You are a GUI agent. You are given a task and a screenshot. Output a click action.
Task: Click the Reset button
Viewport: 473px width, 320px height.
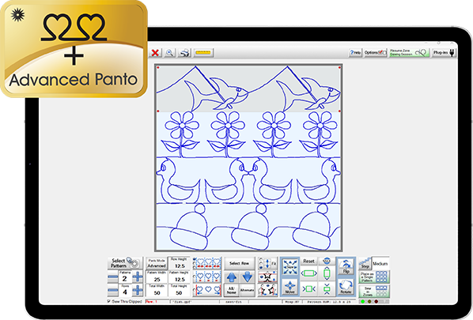click(x=308, y=262)
